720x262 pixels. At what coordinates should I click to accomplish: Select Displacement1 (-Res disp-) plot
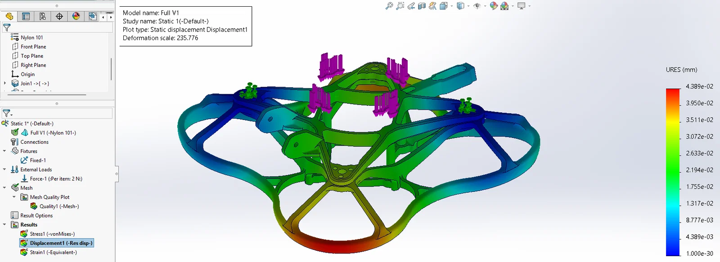(x=57, y=243)
